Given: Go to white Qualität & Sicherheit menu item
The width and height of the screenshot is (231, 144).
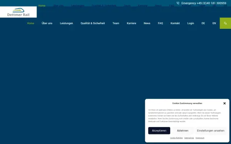Looking at the screenshot, I should [93, 23].
